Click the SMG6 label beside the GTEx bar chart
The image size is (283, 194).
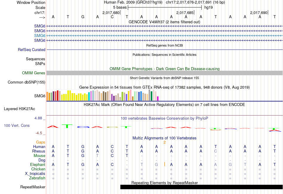40,96
